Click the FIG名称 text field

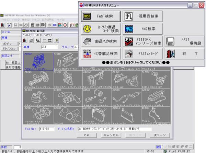(115, 129)
